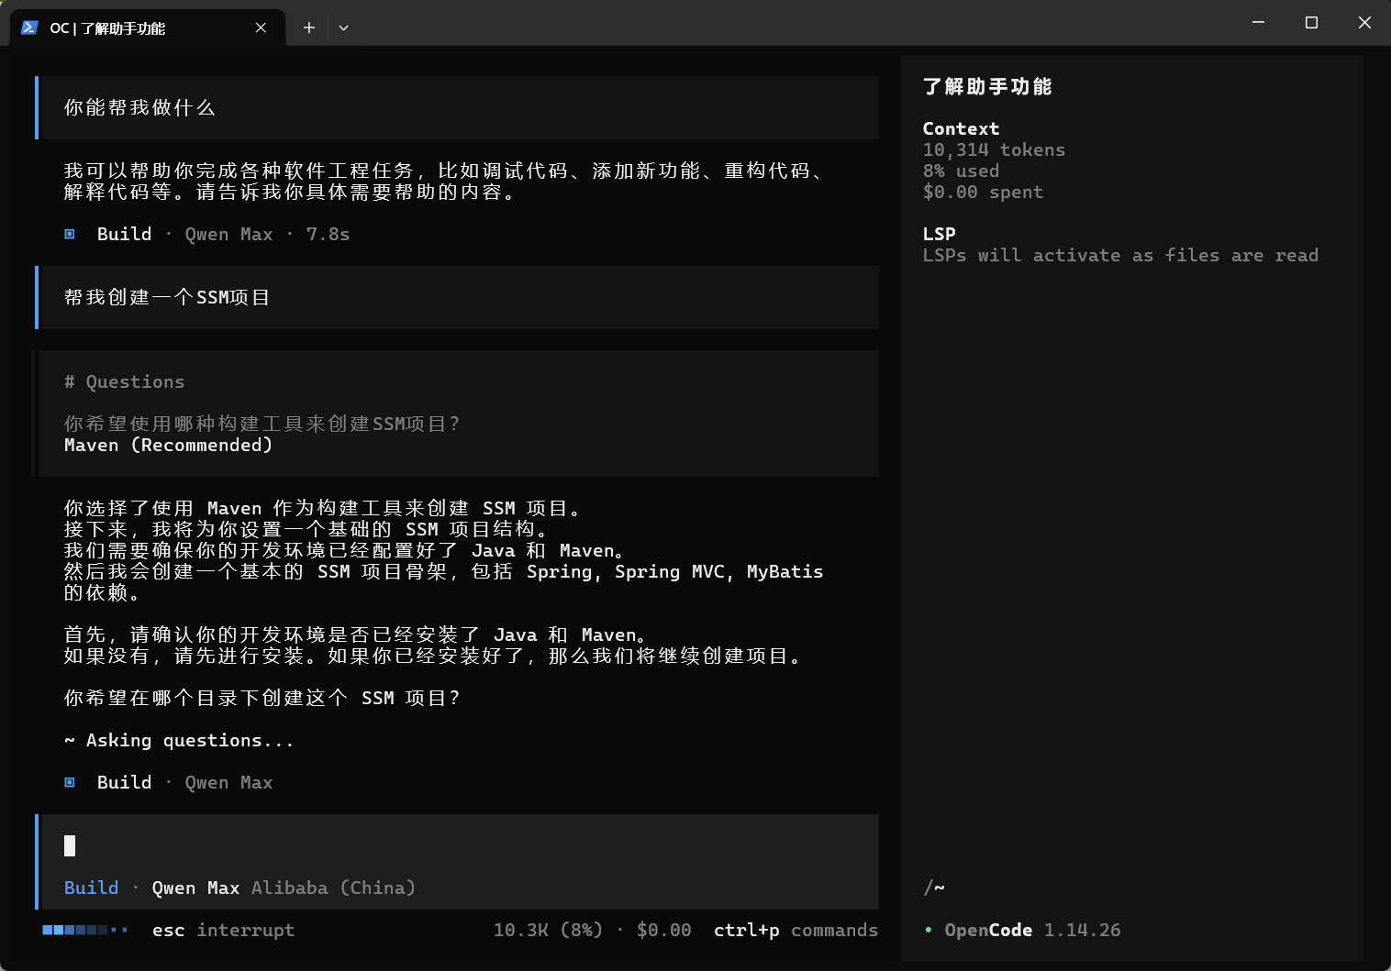Open the tab list dropdown chevron
The image size is (1391, 971).
[344, 28]
